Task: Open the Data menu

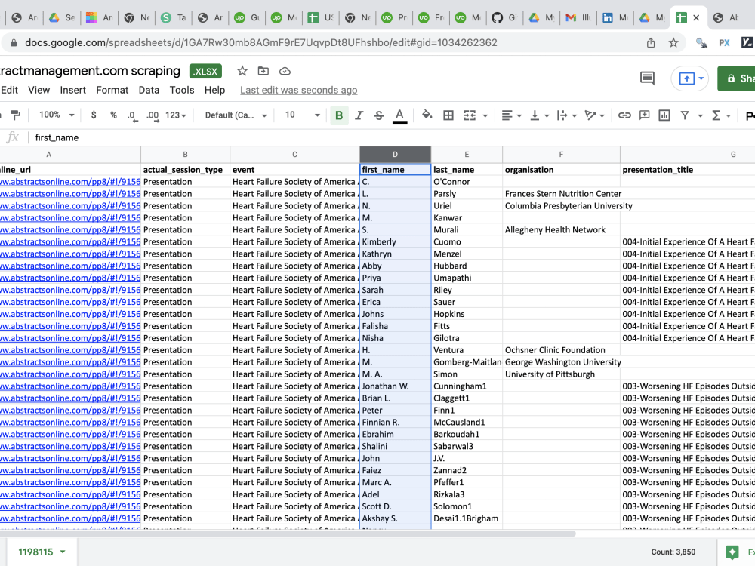Action: 149,90
